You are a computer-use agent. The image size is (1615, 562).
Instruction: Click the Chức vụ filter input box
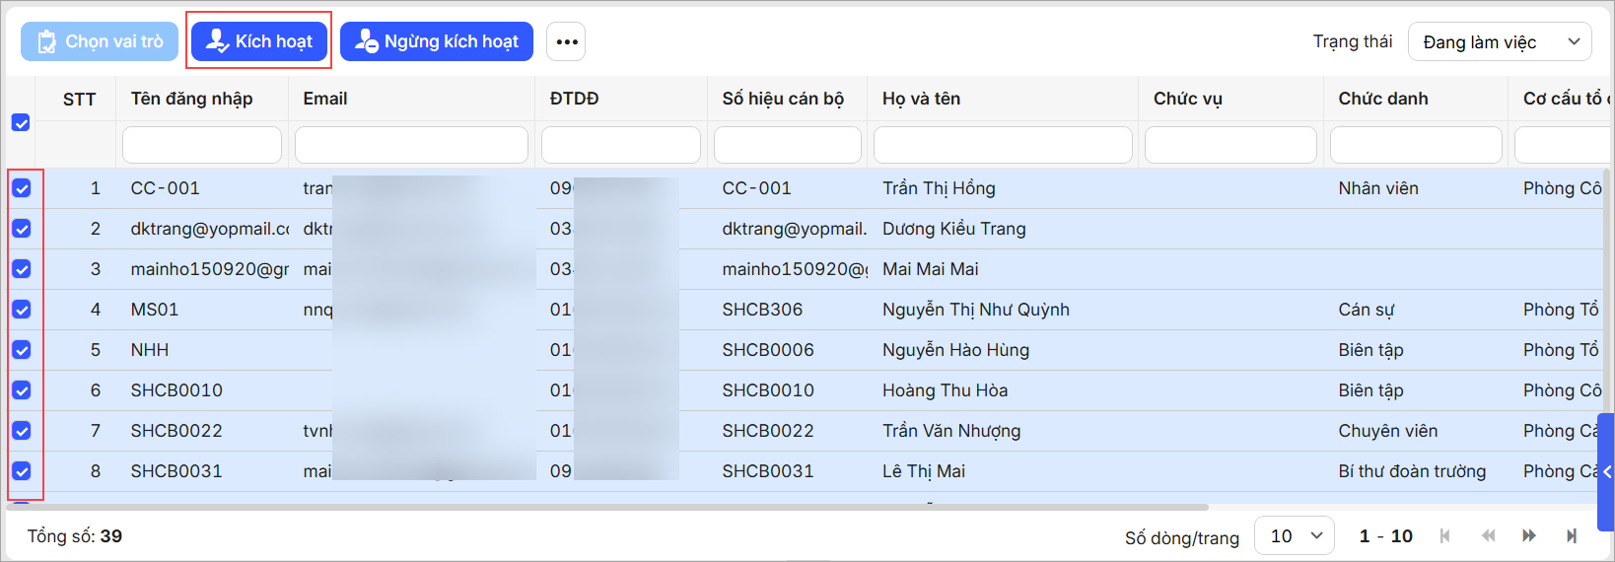click(1229, 145)
